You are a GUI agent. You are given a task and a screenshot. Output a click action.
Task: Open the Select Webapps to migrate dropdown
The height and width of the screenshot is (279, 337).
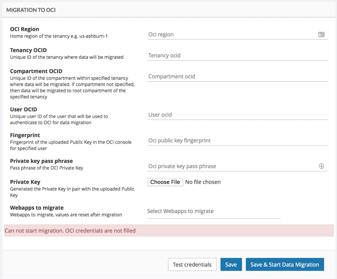pos(214,211)
